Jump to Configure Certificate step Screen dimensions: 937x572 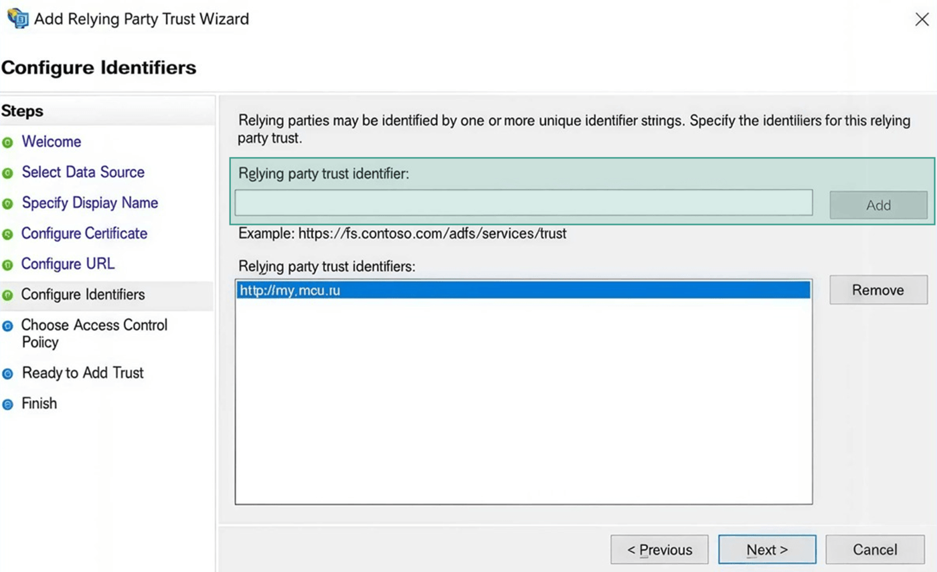[x=84, y=233]
